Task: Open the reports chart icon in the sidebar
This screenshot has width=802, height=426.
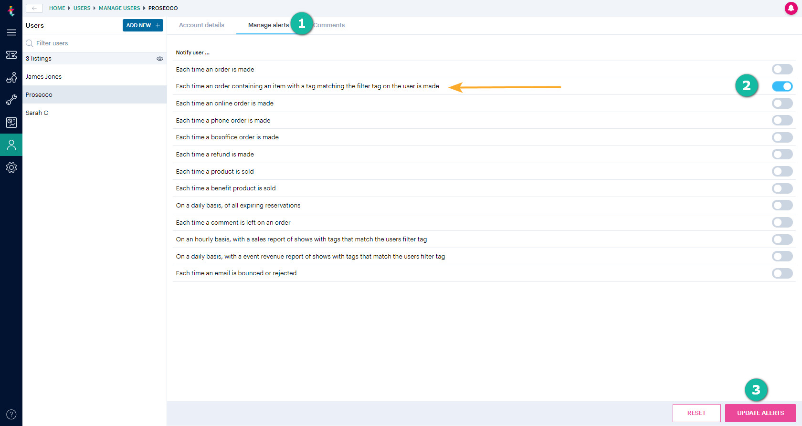Action: (x=11, y=123)
